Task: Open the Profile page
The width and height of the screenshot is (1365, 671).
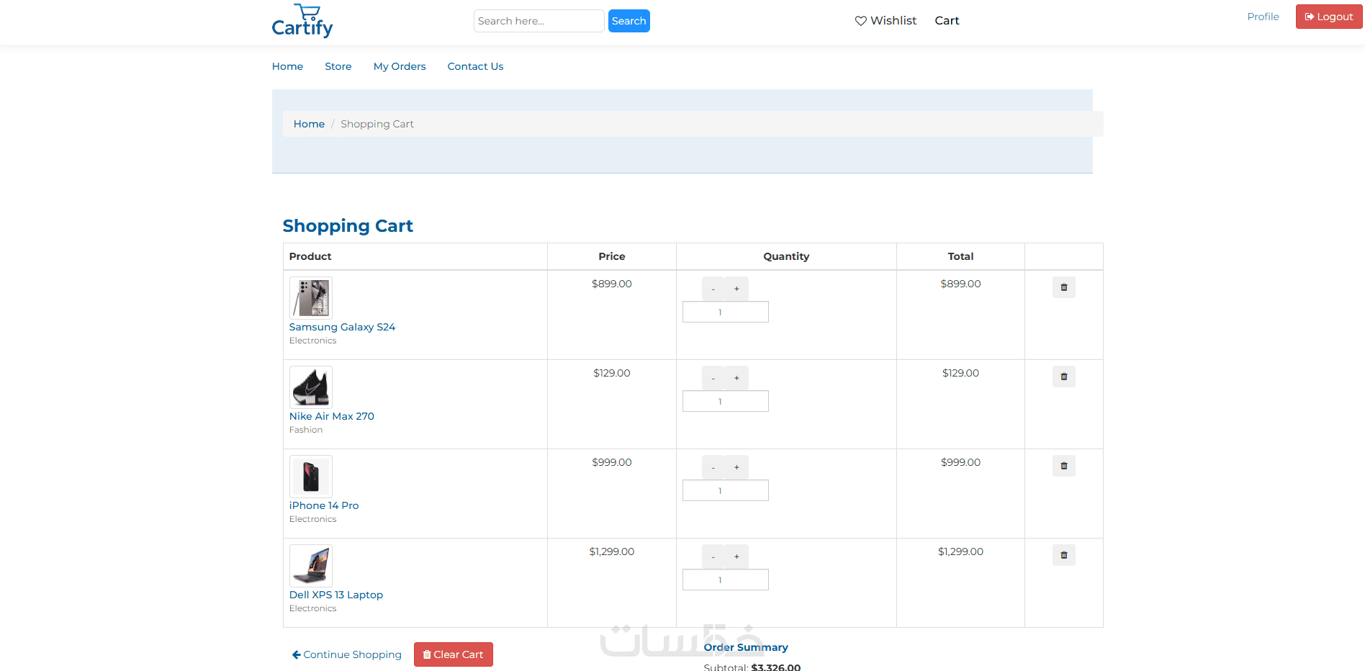Action: pos(1263,17)
